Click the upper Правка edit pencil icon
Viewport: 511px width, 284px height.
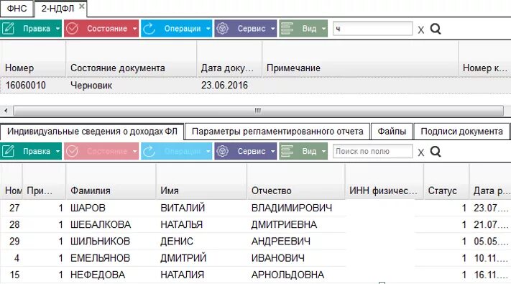pyautogui.click(x=8, y=29)
